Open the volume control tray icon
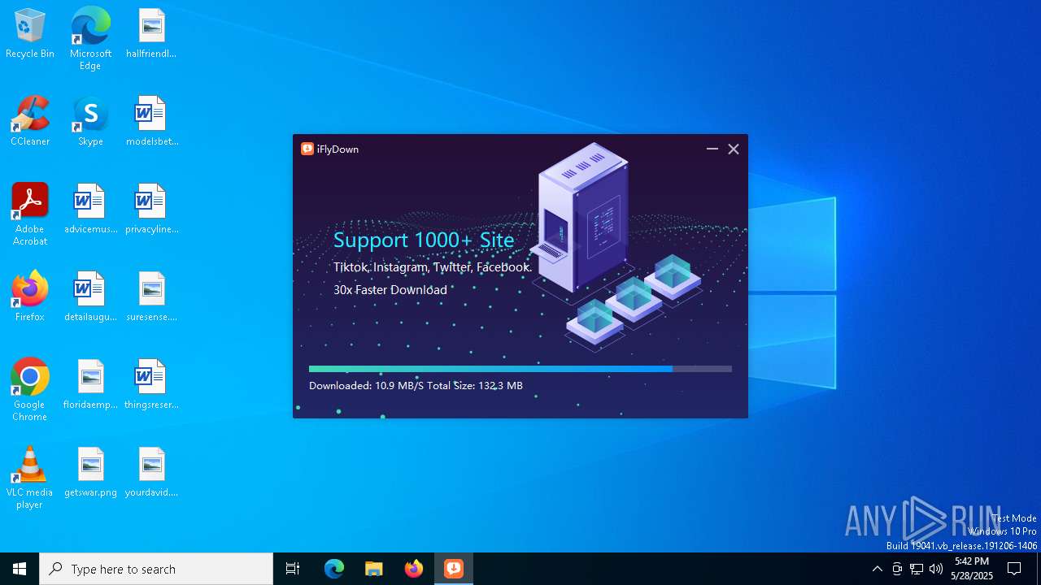Viewport: 1041px width, 585px height. (x=936, y=569)
